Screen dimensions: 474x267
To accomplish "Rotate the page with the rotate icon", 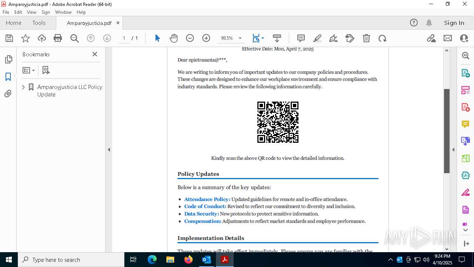I will pos(383,38).
